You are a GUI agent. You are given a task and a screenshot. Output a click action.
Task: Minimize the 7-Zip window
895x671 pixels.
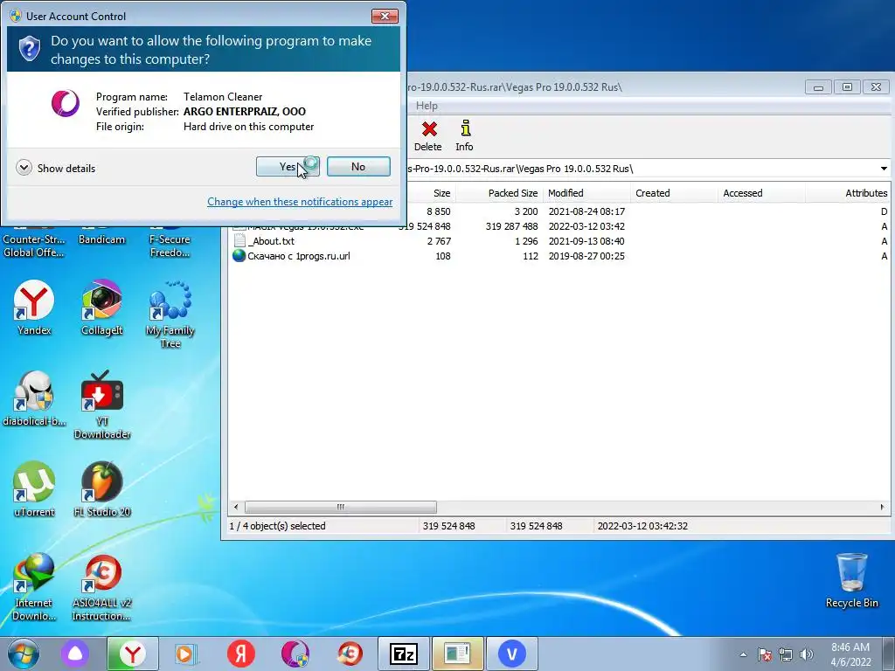[818, 87]
